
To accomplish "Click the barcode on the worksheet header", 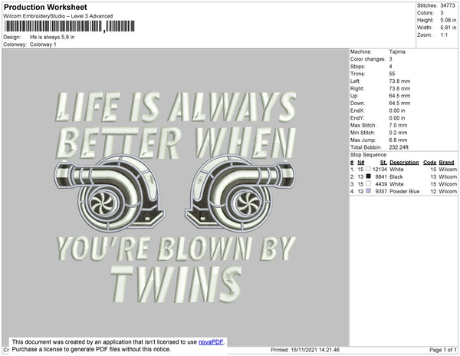I will point(70,26).
